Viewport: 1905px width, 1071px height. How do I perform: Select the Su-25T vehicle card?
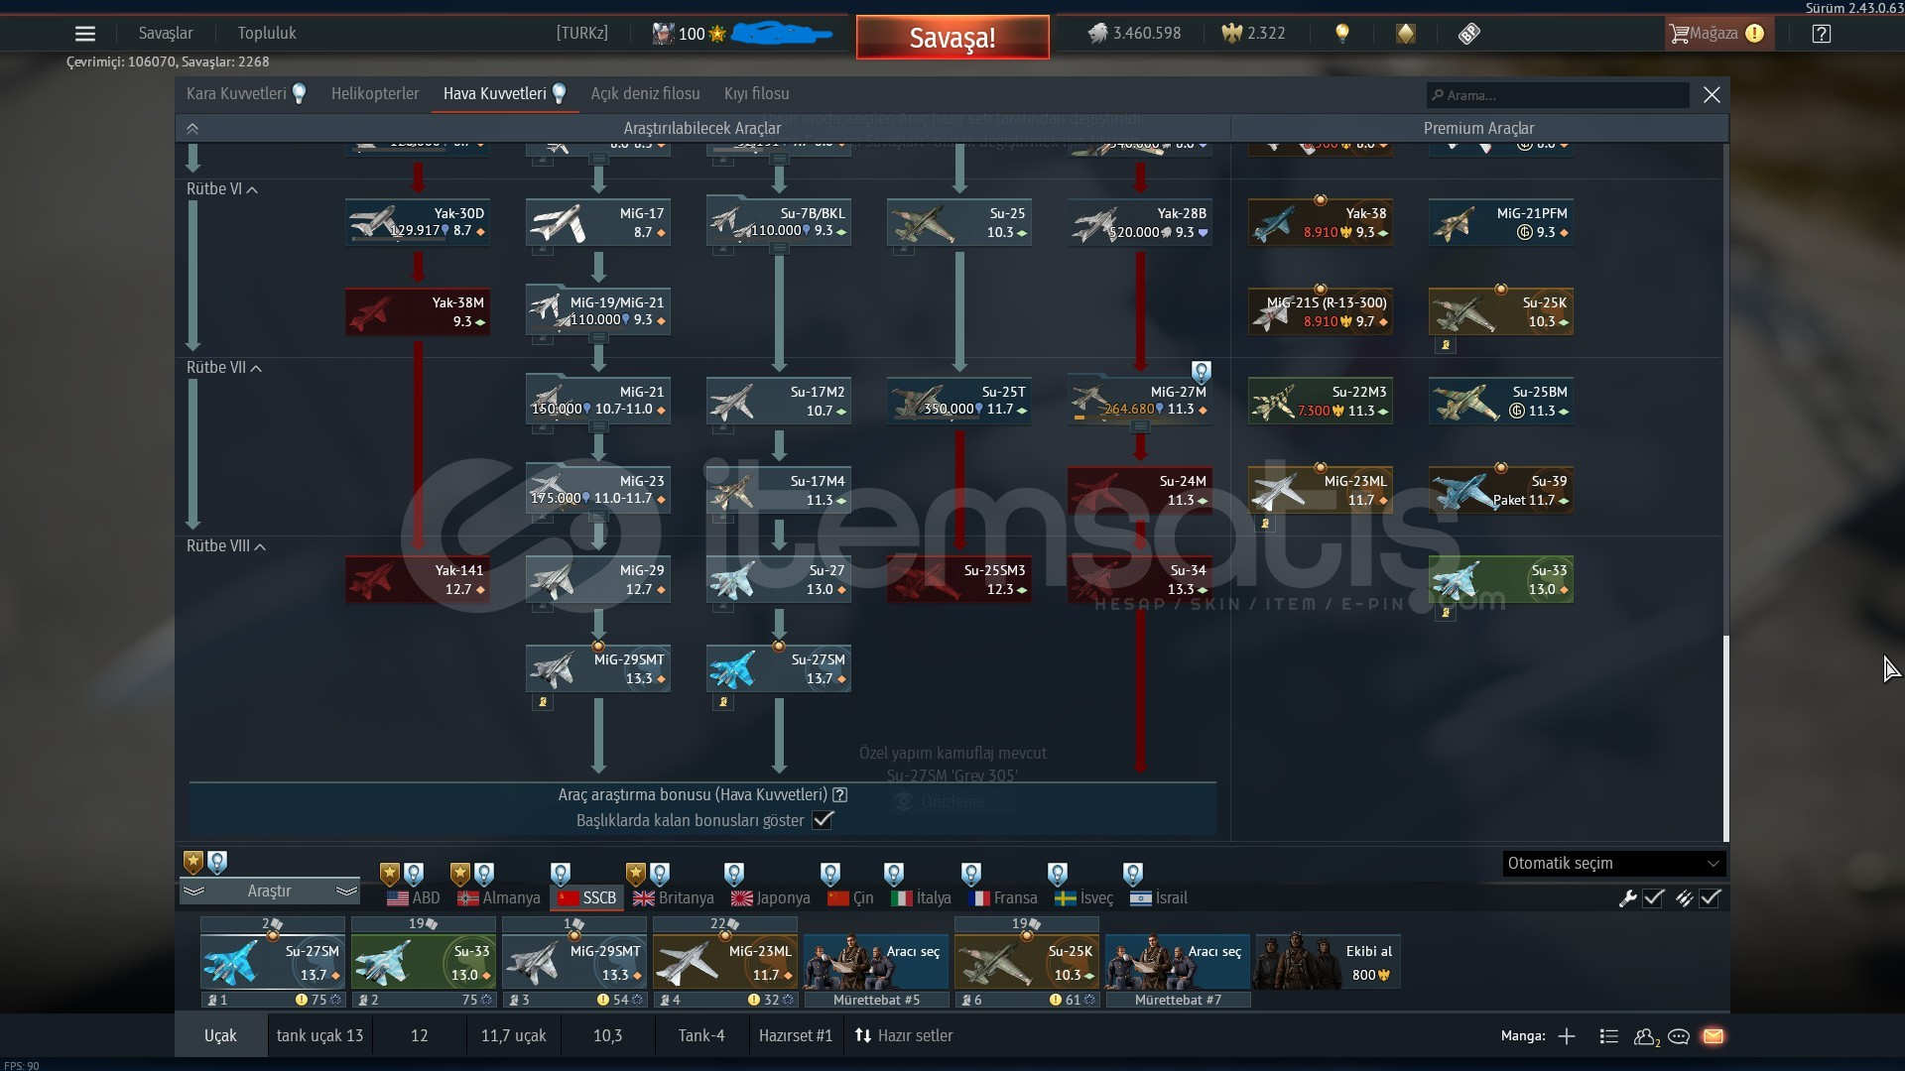click(x=959, y=402)
